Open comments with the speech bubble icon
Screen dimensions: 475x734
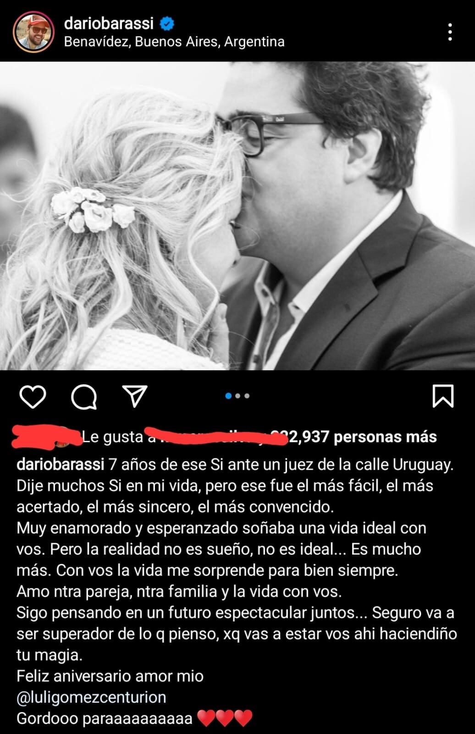[x=84, y=397]
